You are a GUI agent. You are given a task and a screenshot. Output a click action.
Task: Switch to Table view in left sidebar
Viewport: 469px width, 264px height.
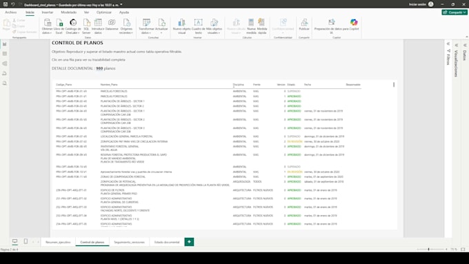(x=5, y=54)
